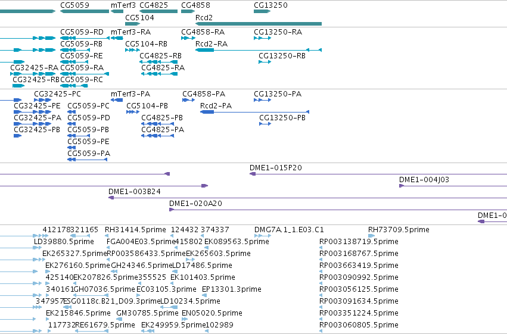This screenshot has height=334, width=507.
Task: Click transcript CG32425-RA
Action: [33, 74]
